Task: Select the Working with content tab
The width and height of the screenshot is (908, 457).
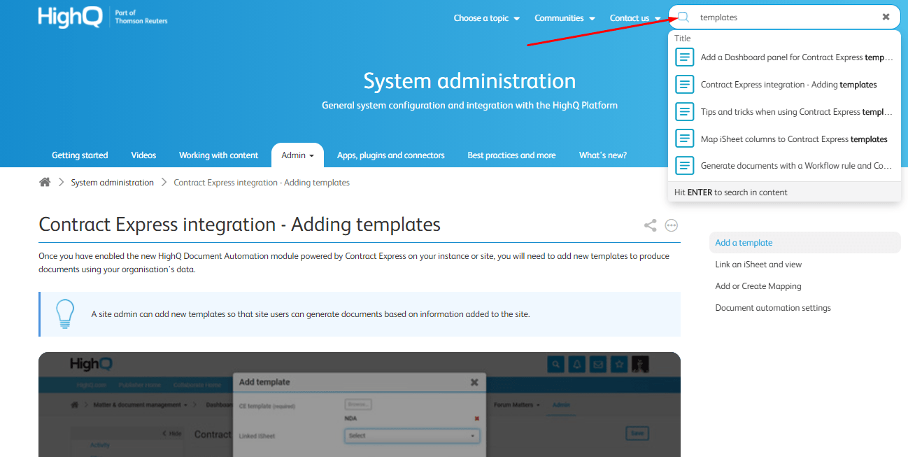Action: (x=218, y=155)
